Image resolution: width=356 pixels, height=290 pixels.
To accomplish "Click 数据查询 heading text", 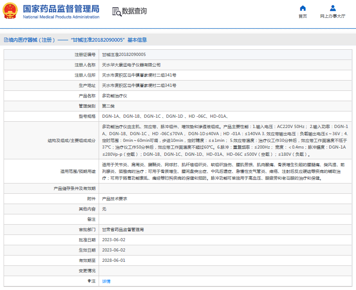I will click(134, 11).
